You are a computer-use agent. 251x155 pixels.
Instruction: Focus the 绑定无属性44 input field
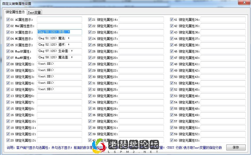point(223,83)
